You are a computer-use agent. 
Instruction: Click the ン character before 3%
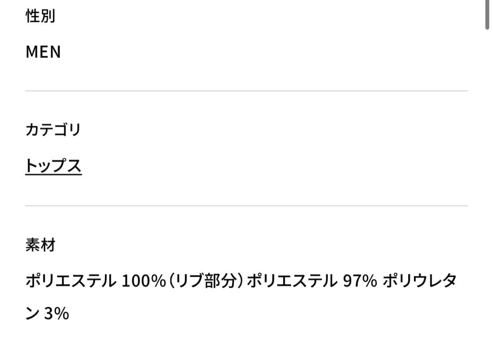(x=33, y=314)
